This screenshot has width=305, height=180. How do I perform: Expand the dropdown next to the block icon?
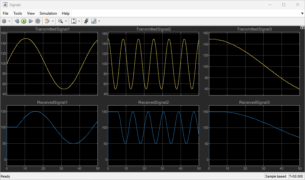[x=53, y=21]
